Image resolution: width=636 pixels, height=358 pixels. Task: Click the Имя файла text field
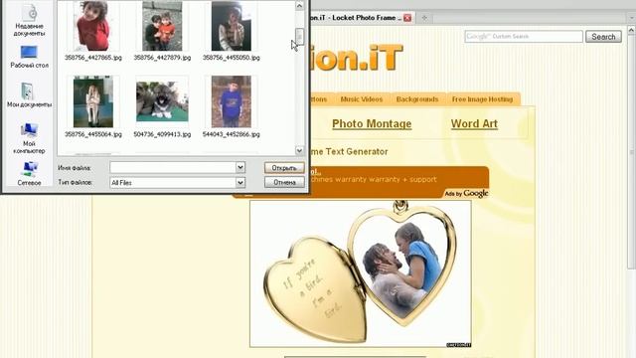click(x=173, y=167)
